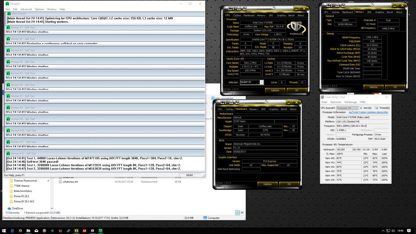Open Datei menu in Core Temp
Screen dimensions: 416x234
[324, 102]
